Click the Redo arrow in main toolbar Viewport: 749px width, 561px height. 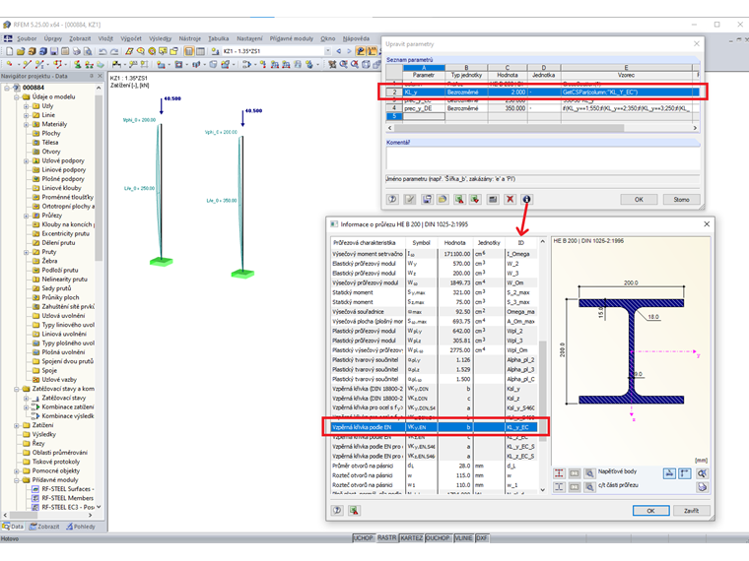pos(114,51)
